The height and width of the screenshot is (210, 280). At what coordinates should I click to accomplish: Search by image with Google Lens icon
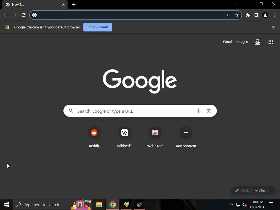point(209,111)
